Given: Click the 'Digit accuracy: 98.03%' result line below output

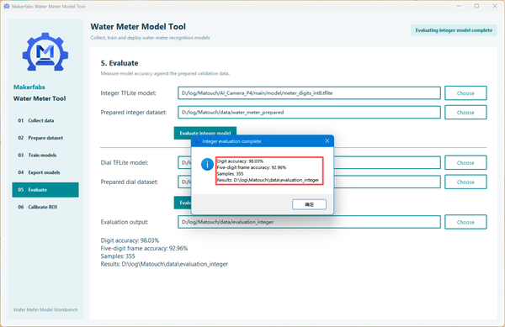Looking at the screenshot, I should [130, 240].
